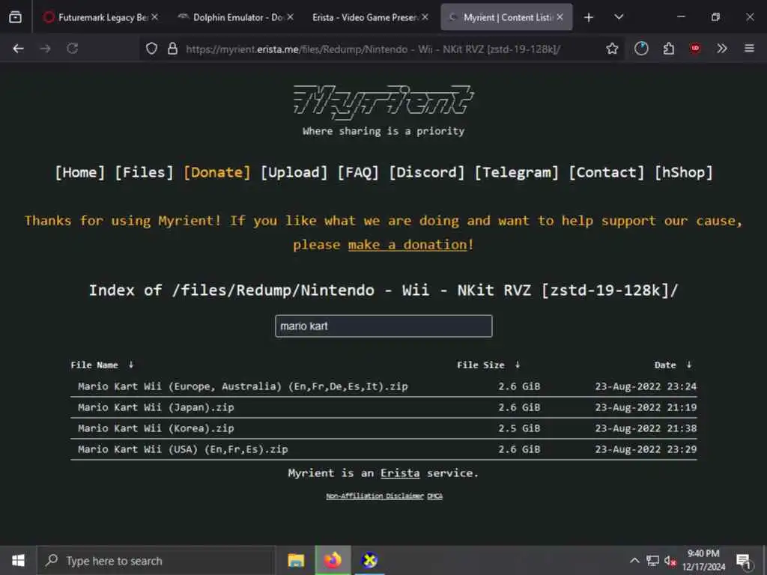Click the muted volume tray icon
767x575 pixels.
(670, 561)
